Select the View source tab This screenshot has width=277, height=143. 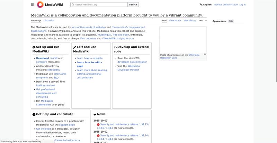pos(175,20)
